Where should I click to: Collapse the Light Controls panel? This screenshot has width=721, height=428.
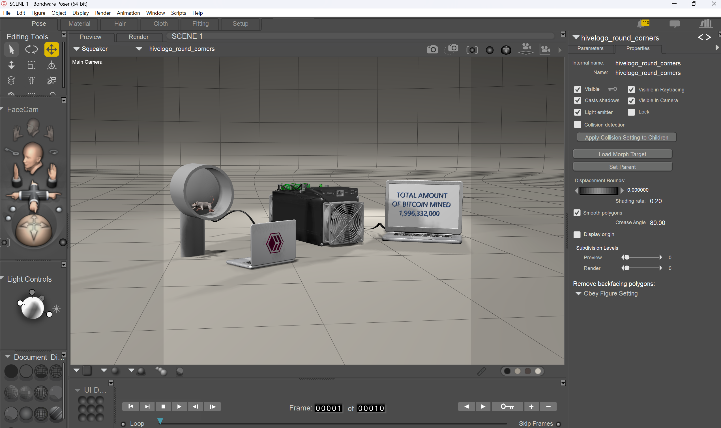[x=2, y=278]
